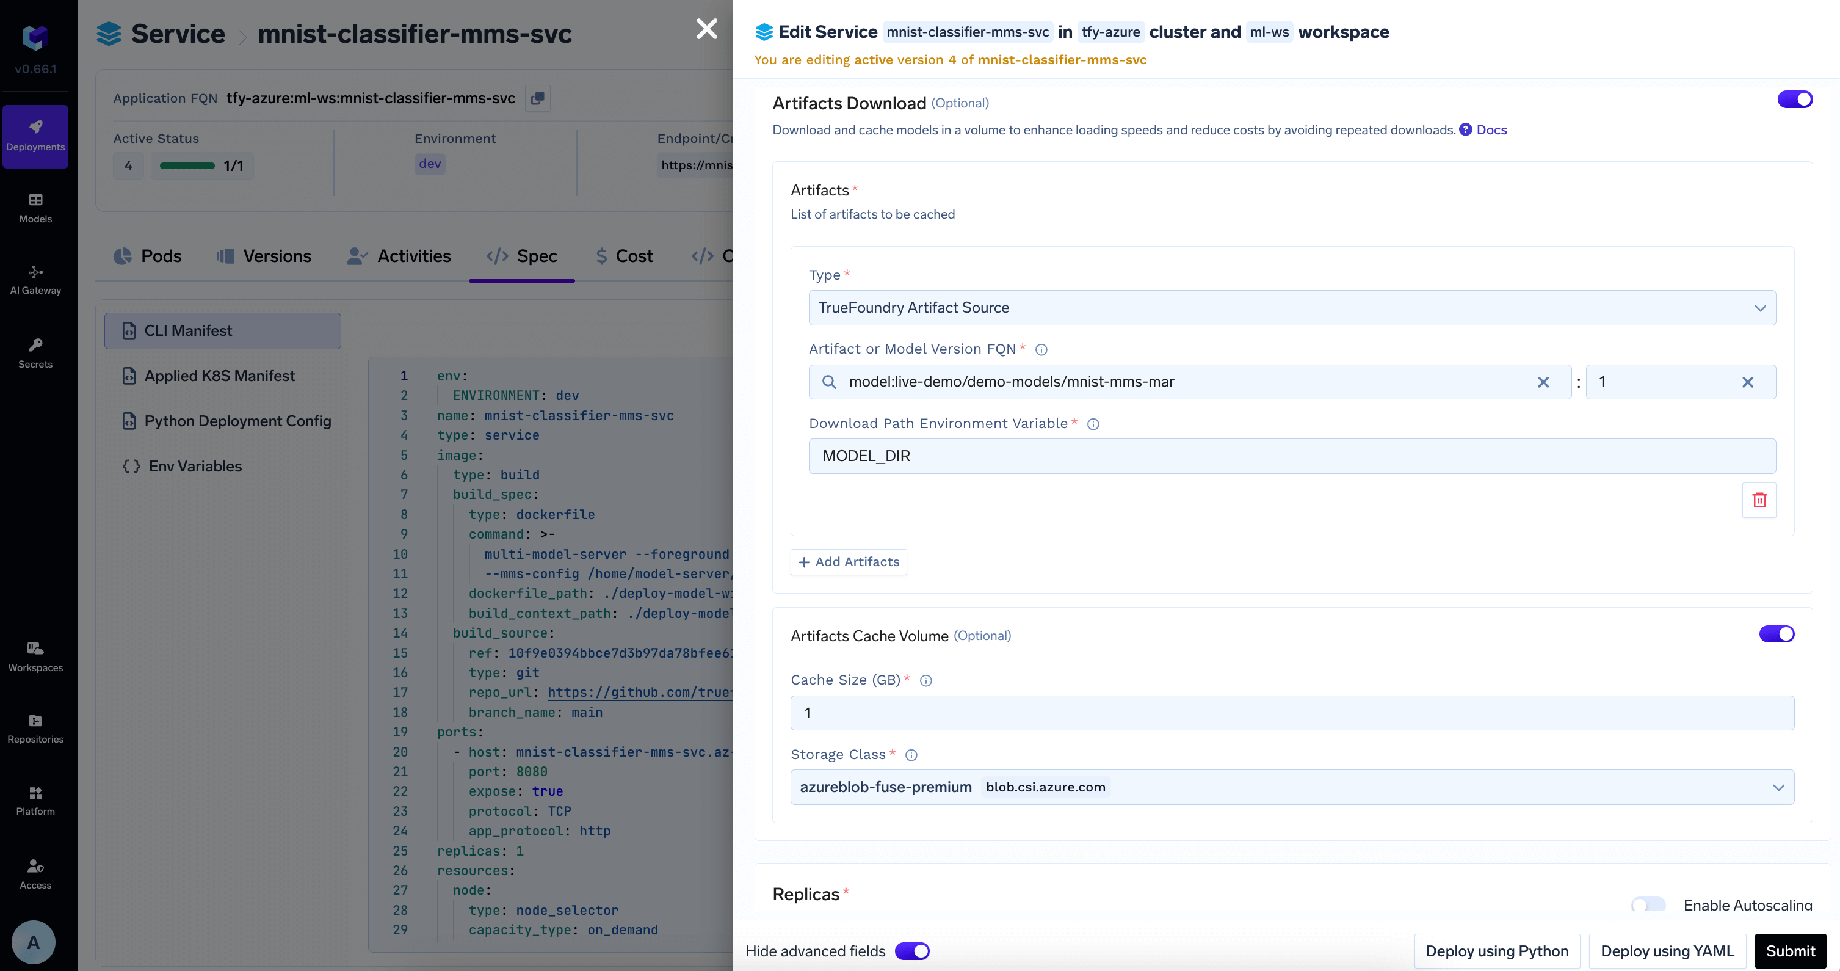This screenshot has height=971, width=1840.
Task: Click info icon next to Cache Size
Action: (925, 680)
